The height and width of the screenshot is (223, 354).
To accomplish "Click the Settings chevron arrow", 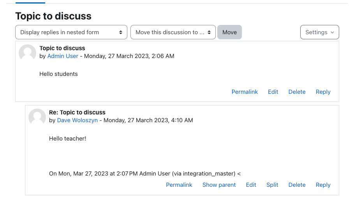I will (x=332, y=32).
